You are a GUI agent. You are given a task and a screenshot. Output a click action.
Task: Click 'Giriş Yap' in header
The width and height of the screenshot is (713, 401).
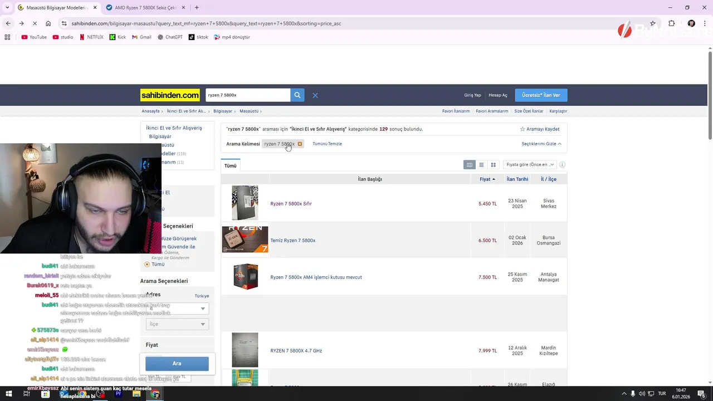click(472, 95)
